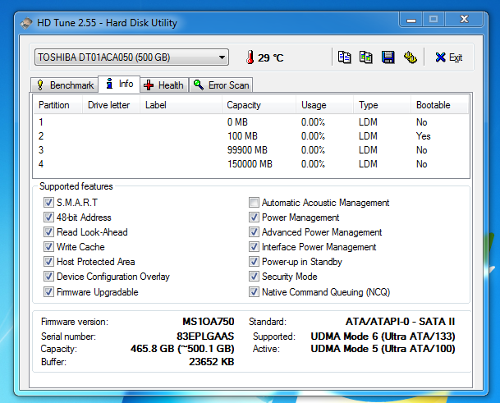
Task: Select partition row 1 with 0 MB
Action: [251, 122]
